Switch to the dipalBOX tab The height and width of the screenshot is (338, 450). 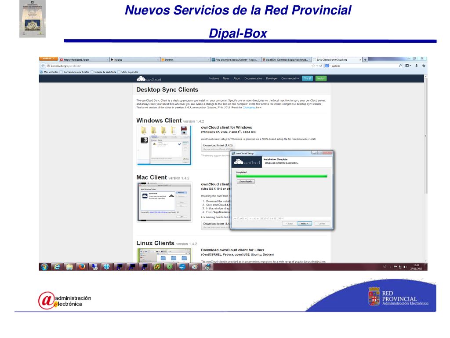pos(287,60)
